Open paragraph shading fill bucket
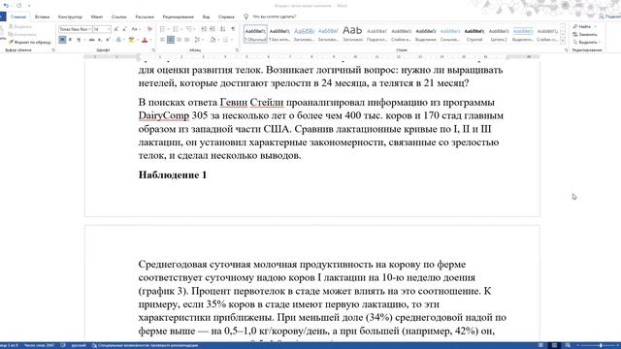621x349 pixels. tap(212, 40)
